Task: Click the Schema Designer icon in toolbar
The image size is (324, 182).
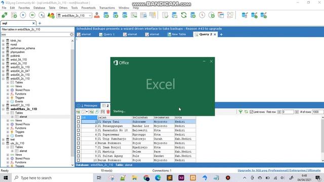Action: coord(230,15)
